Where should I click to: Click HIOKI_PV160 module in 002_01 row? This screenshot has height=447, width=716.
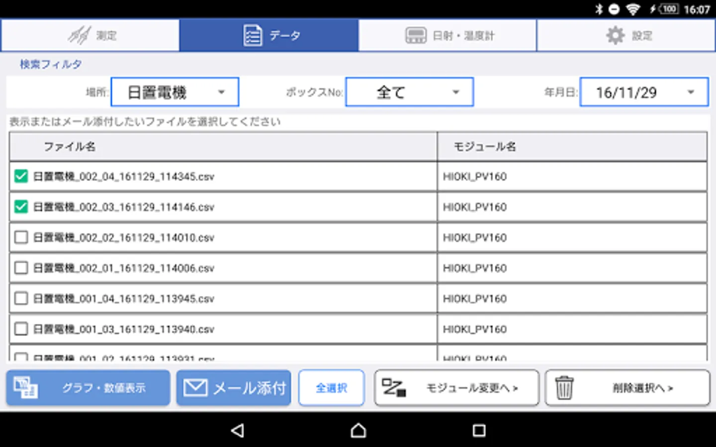point(475,268)
